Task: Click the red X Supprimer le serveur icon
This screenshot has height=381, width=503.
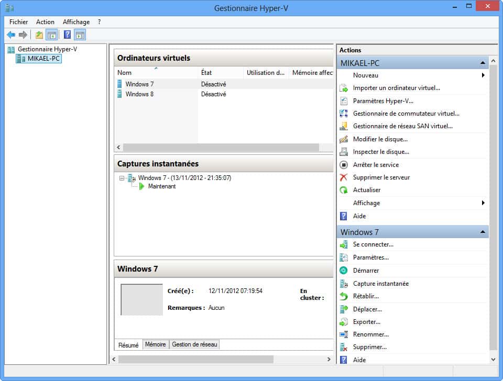Action: (344, 177)
